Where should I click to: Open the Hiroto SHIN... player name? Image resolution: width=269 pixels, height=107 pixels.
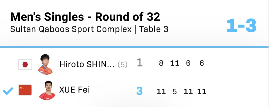(87, 65)
